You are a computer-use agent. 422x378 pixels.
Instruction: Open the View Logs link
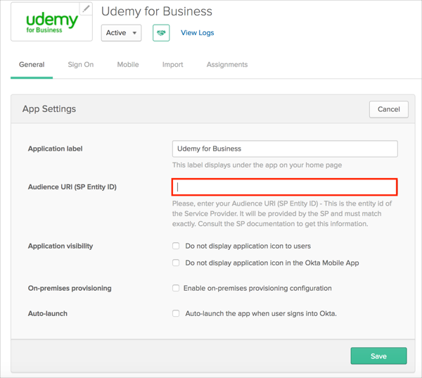pyautogui.click(x=197, y=33)
